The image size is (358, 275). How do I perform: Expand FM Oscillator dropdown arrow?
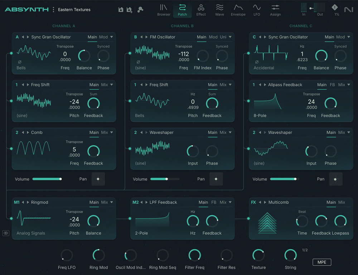click(x=230, y=37)
